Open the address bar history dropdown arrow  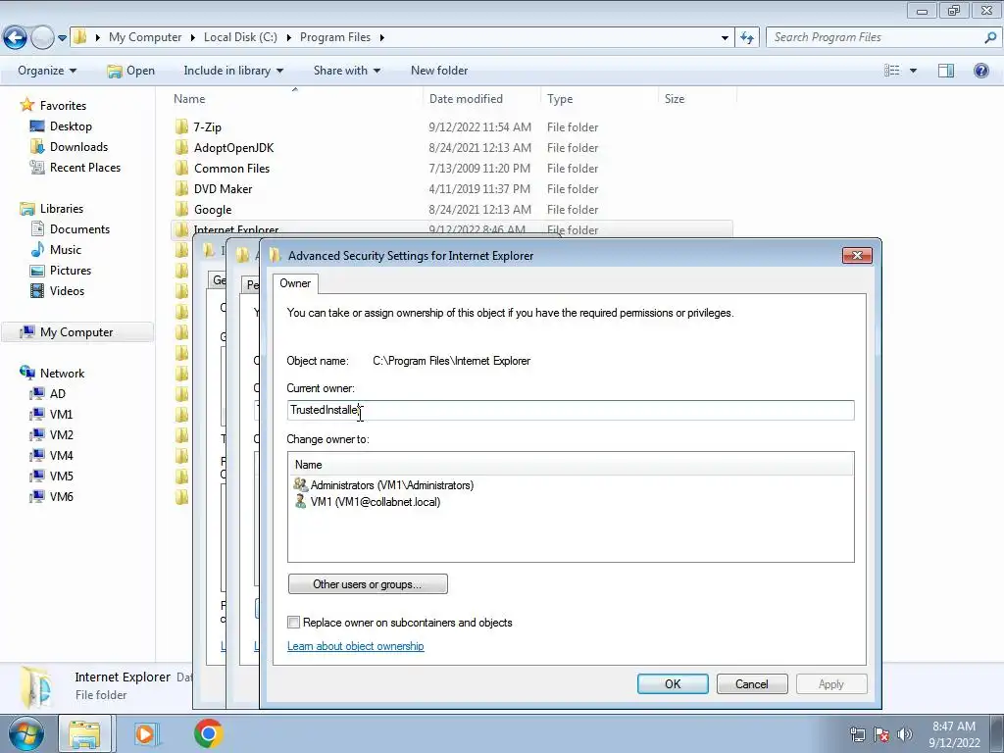[x=725, y=38]
